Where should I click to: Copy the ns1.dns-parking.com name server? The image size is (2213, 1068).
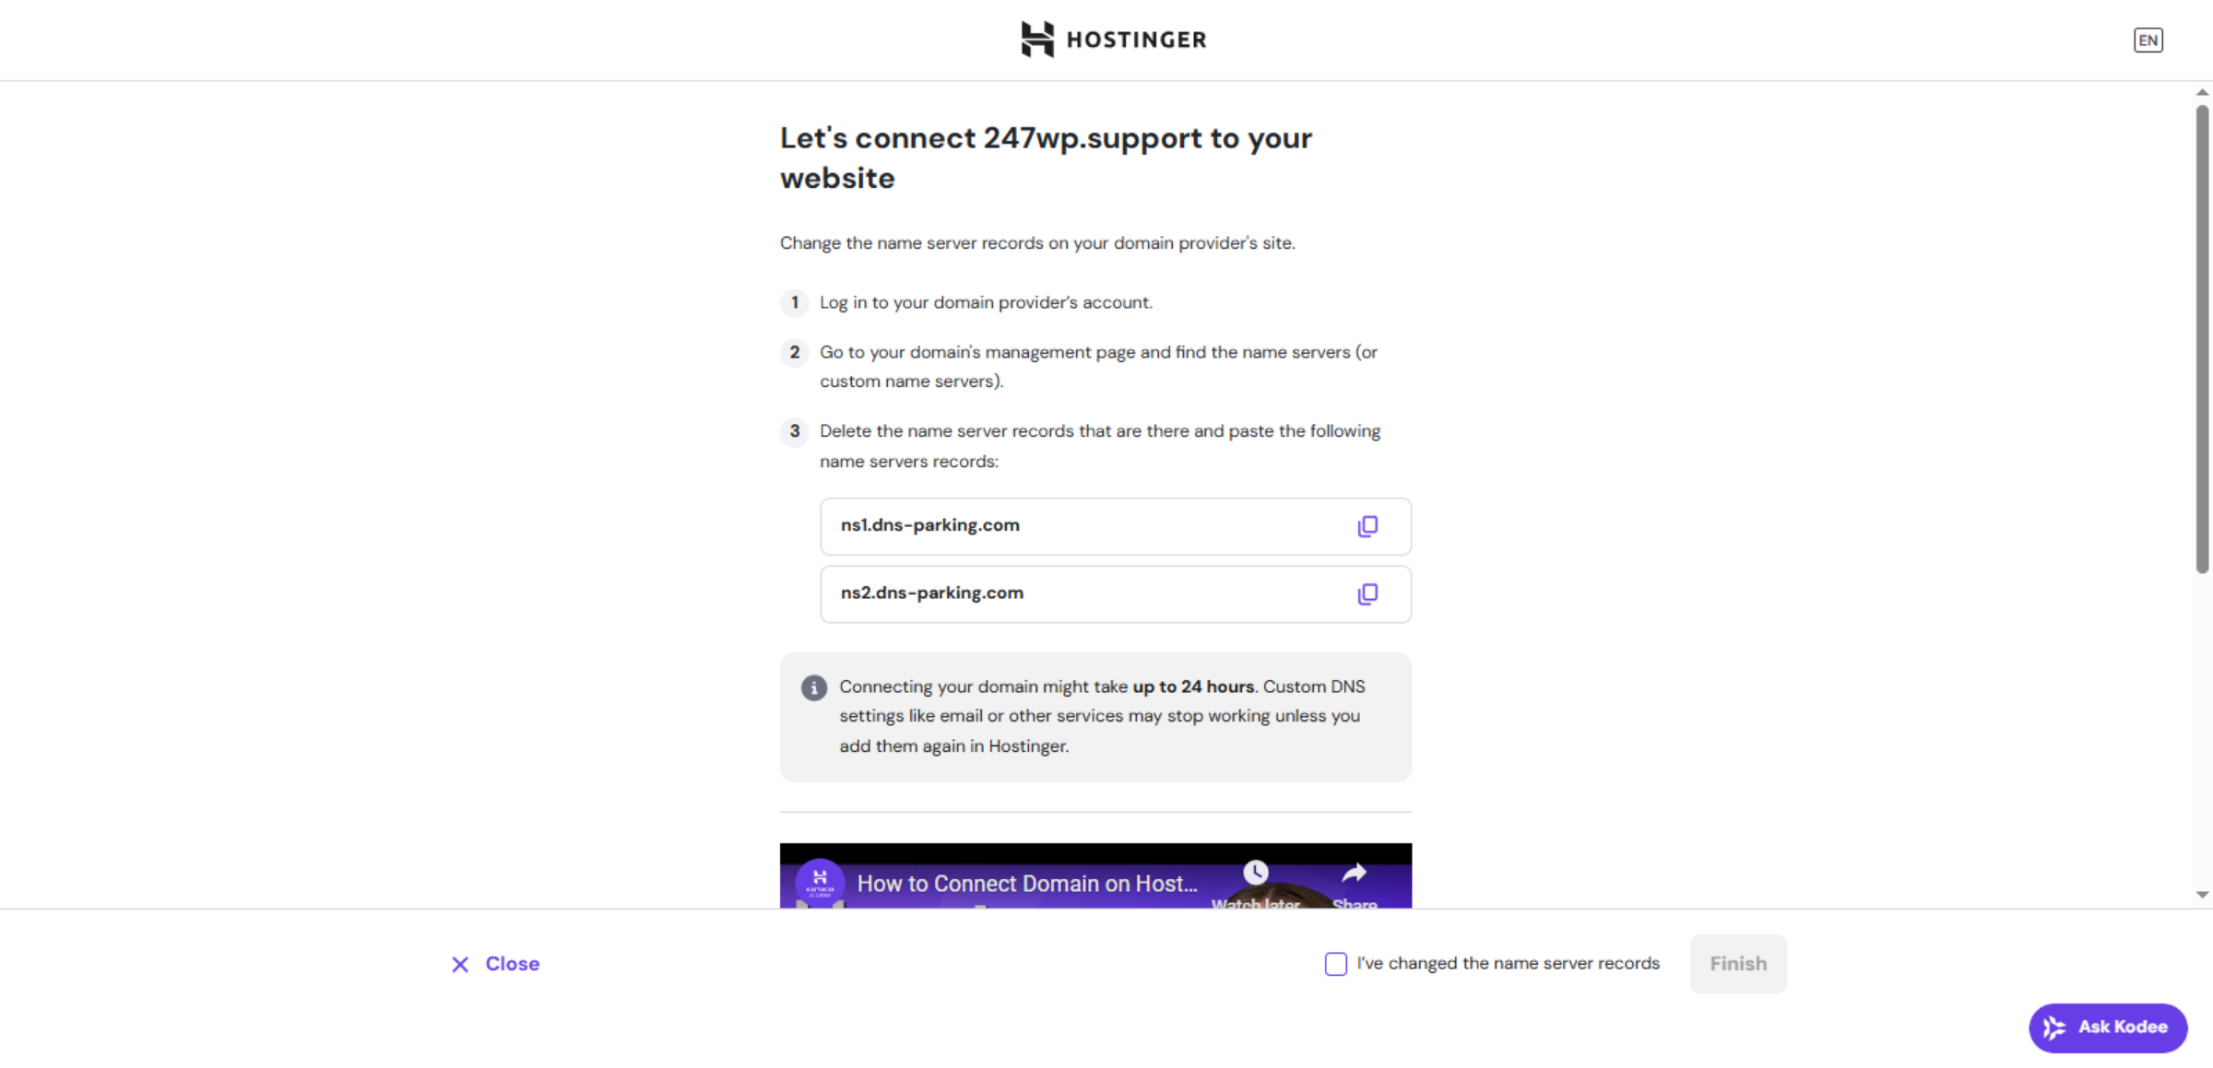pos(1368,525)
